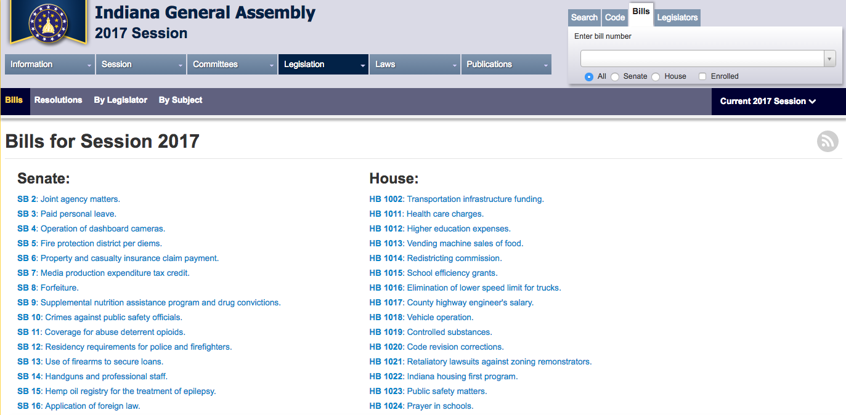Click the Senate column heading
Screen dimensions: 846x415
click(44, 179)
